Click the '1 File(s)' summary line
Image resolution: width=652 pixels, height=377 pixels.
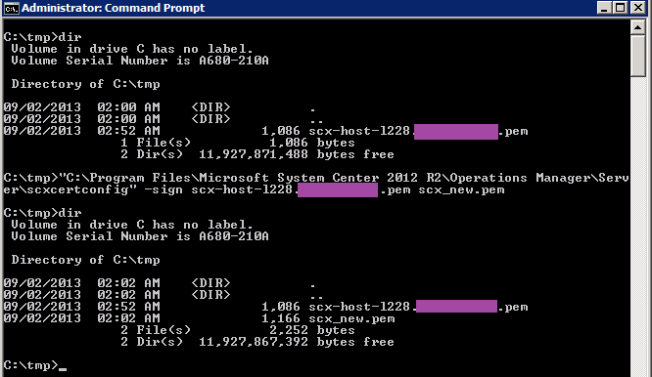coord(156,143)
